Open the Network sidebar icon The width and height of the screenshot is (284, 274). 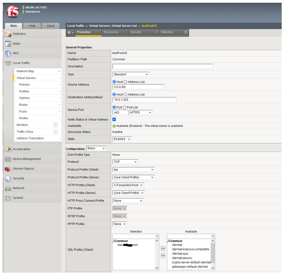coord(8,188)
